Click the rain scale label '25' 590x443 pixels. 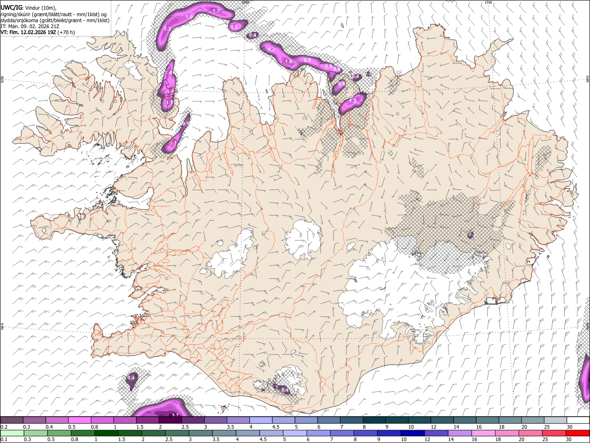tap(545, 439)
